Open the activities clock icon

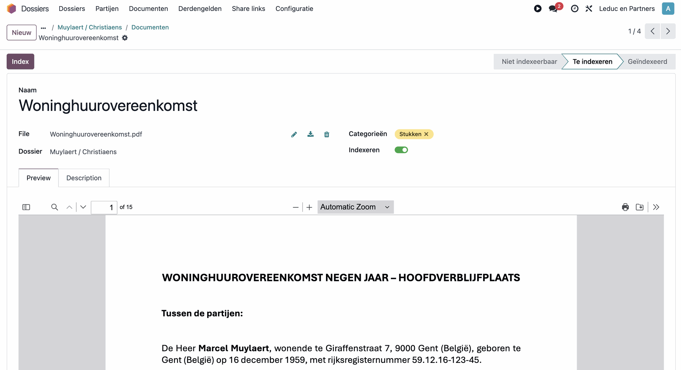pyautogui.click(x=575, y=9)
